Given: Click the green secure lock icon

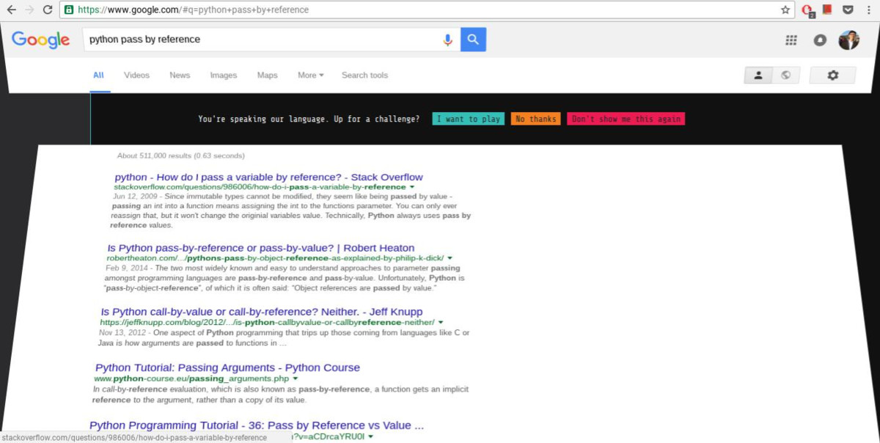Looking at the screenshot, I should pos(68,10).
